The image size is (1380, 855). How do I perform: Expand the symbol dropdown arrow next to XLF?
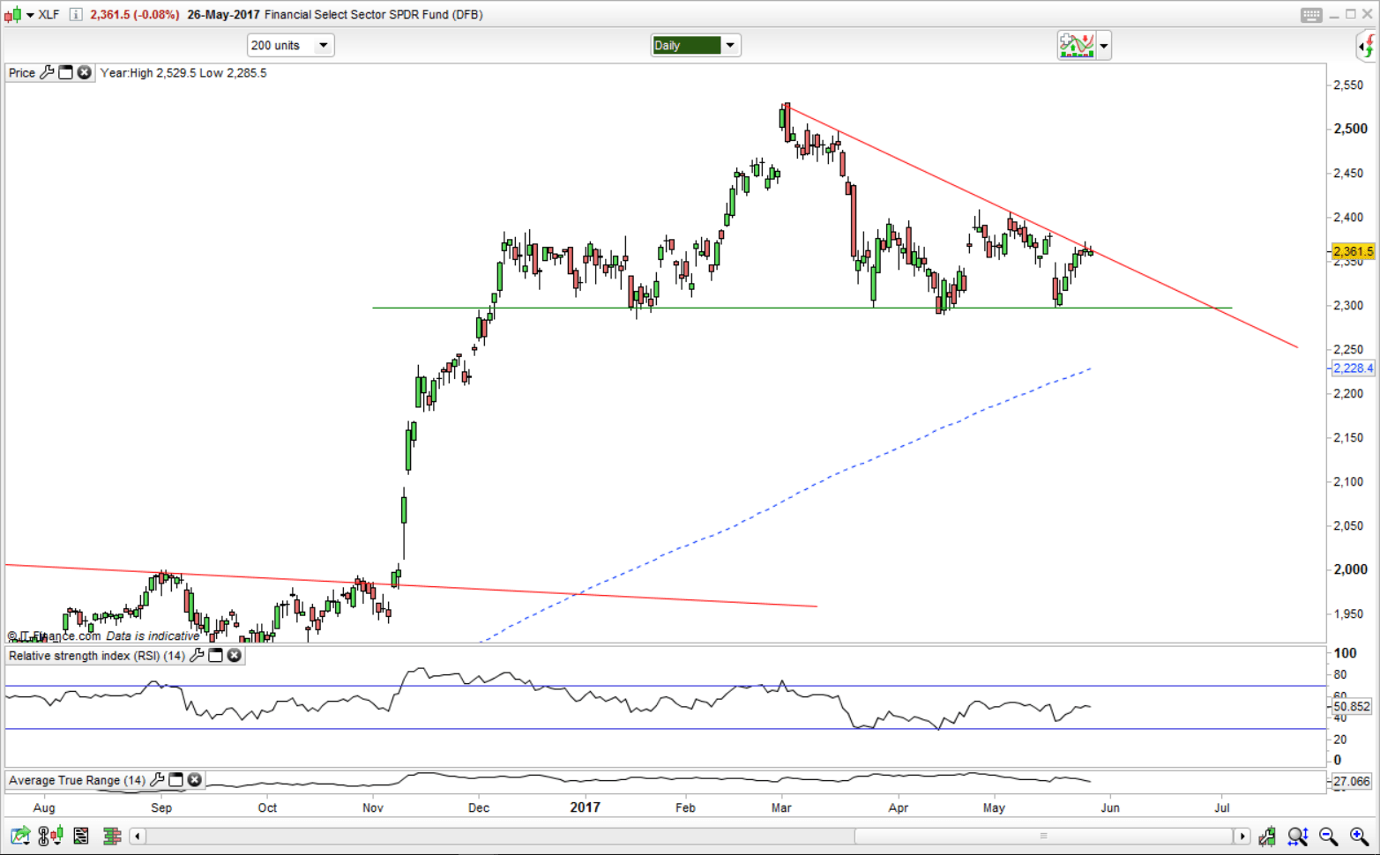tap(30, 14)
